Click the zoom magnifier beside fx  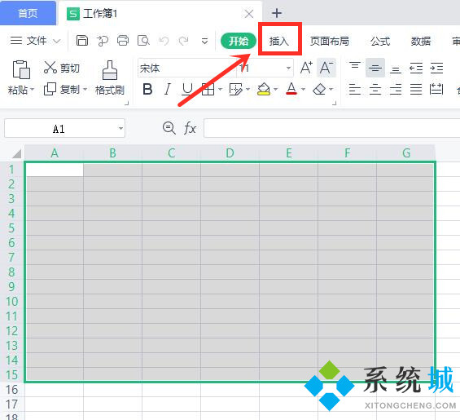click(169, 128)
